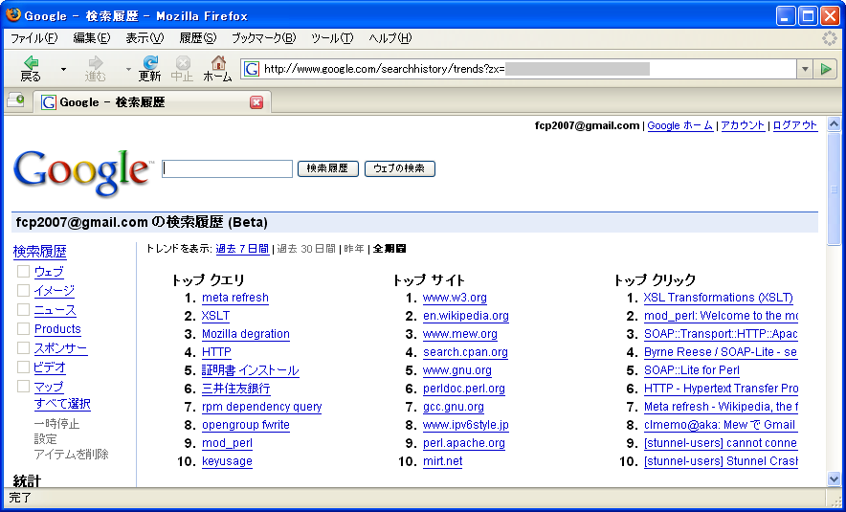The width and height of the screenshot is (846, 512).
Task: Open the back button history dropdown arrow
Action: (64, 69)
